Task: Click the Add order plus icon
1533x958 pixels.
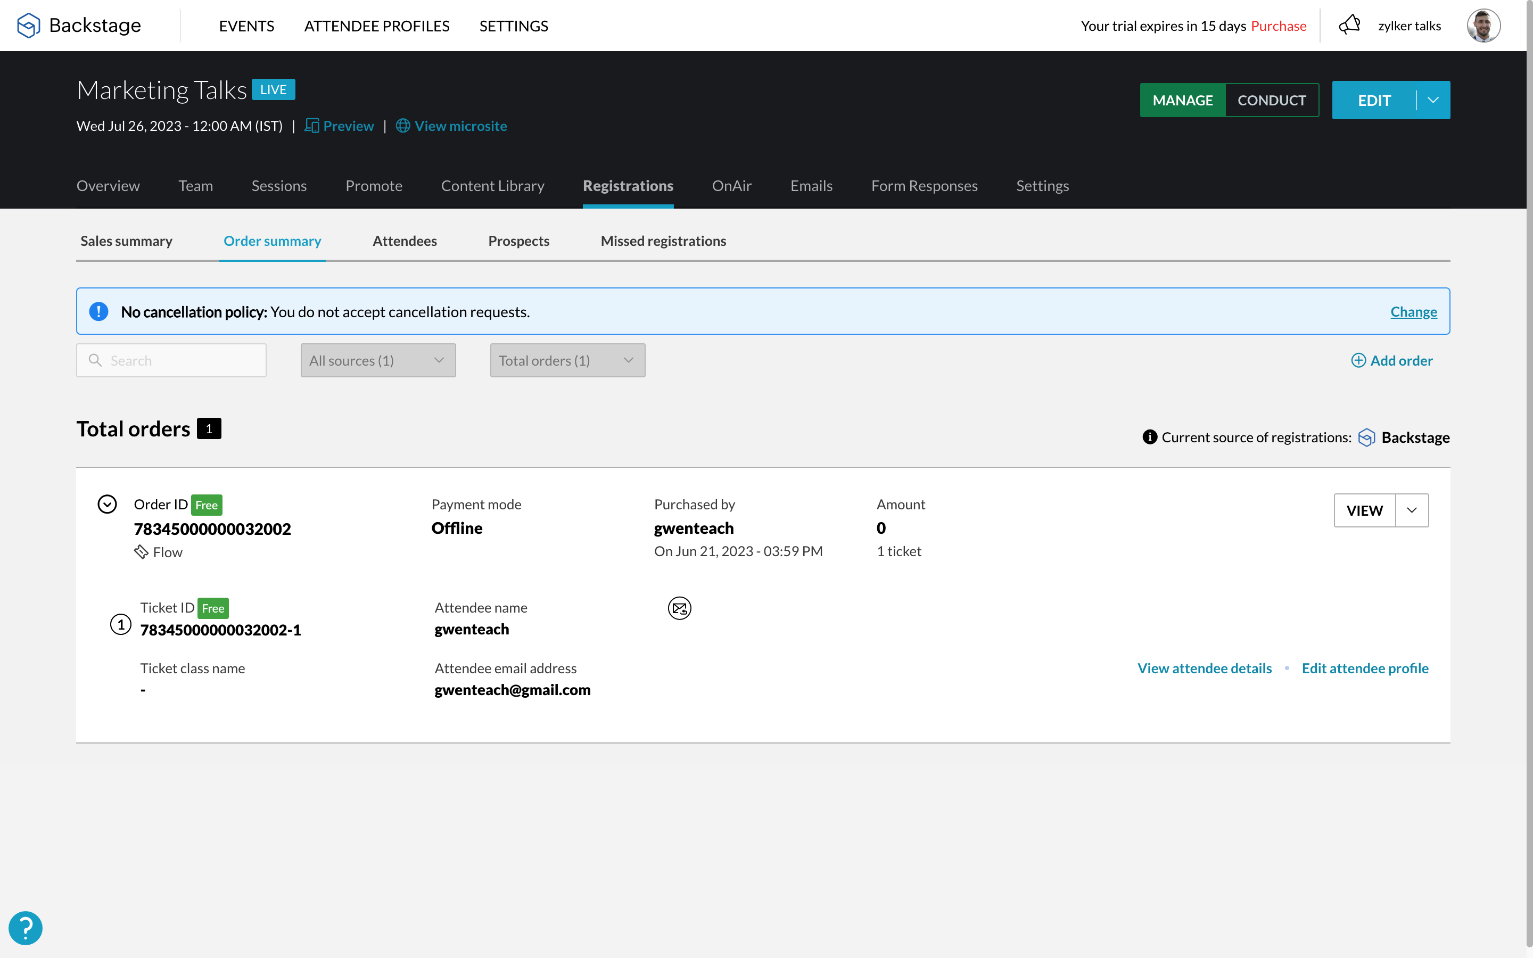Action: [x=1358, y=360]
